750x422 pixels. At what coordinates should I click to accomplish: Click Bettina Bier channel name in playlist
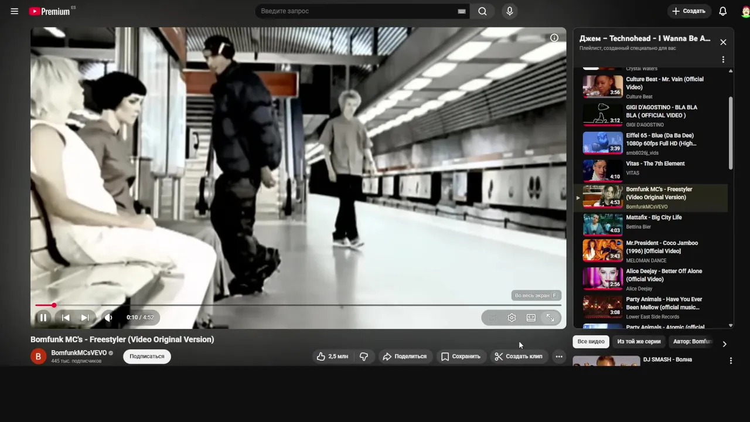click(x=639, y=227)
